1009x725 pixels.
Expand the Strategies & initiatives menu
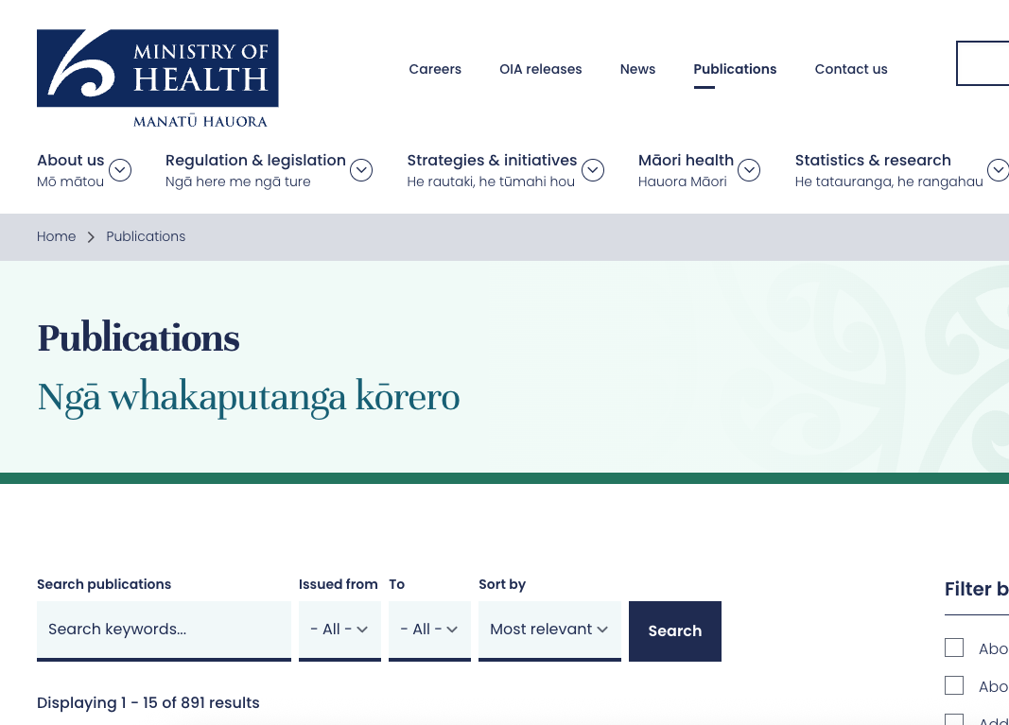(x=593, y=170)
